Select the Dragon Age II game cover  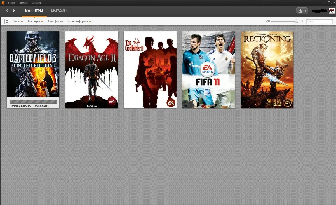tap(91, 70)
